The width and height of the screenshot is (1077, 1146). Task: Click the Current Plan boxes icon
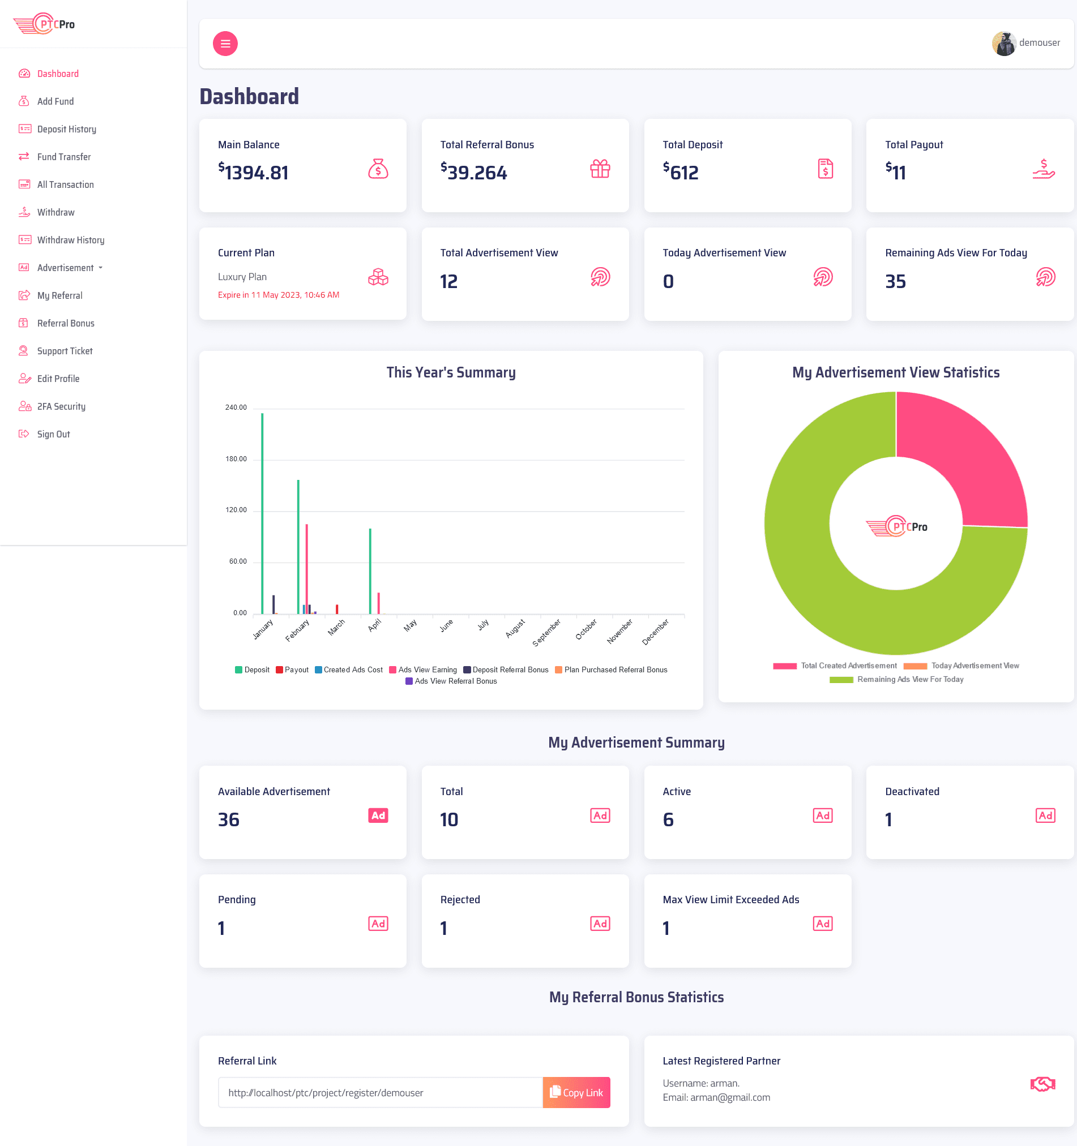(378, 277)
